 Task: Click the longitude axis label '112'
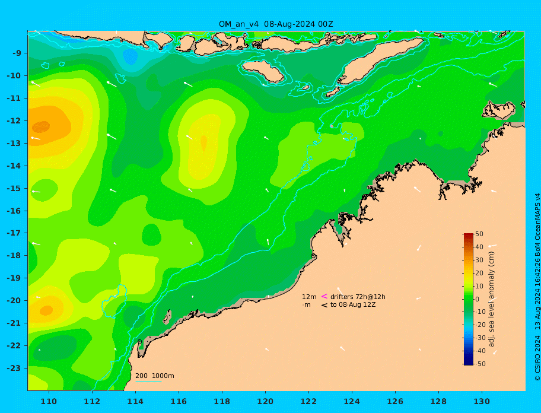coord(92,401)
